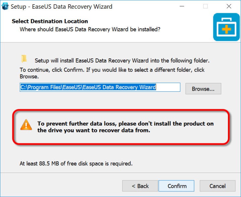The image size is (241, 197).
Task: Close the Setup window
Action: (x=229, y=6)
